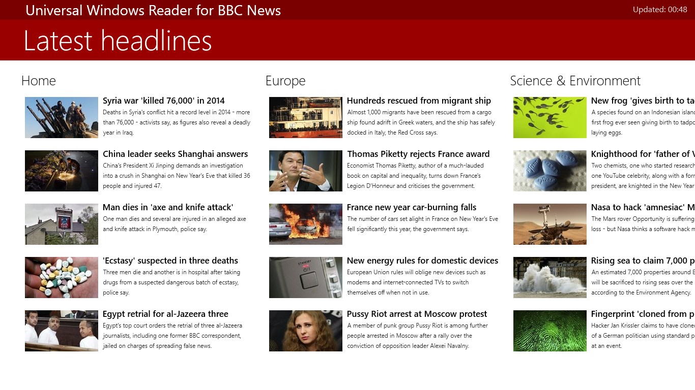The height and width of the screenshot is (390, 695).
Task: Open 'Egypt retrial for al-Jazeera three' headline
Action: tap(165, 314)
